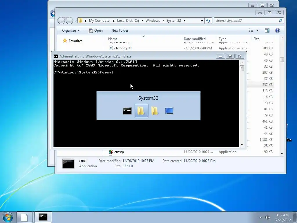Click format command text in cmd
Screen dimensions: 297x223
[x=107, y=72]
